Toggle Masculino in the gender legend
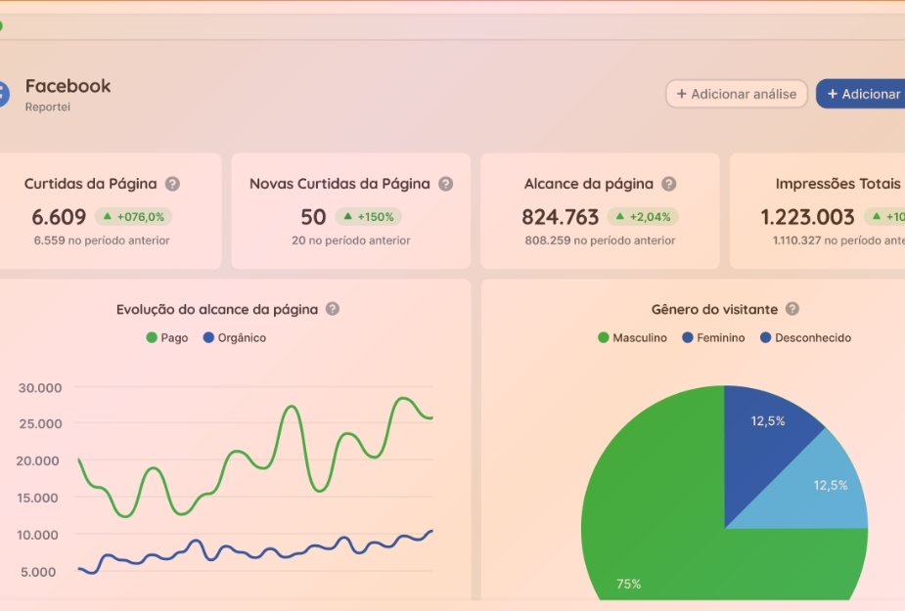Screen dimensions: 905x611 tap(632, 338)
